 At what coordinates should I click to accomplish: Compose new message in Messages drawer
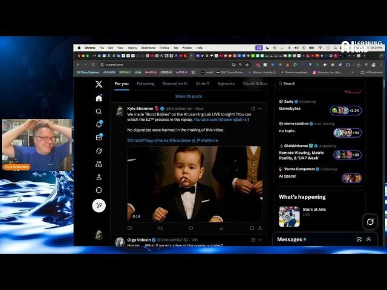(x=359, y=239)
